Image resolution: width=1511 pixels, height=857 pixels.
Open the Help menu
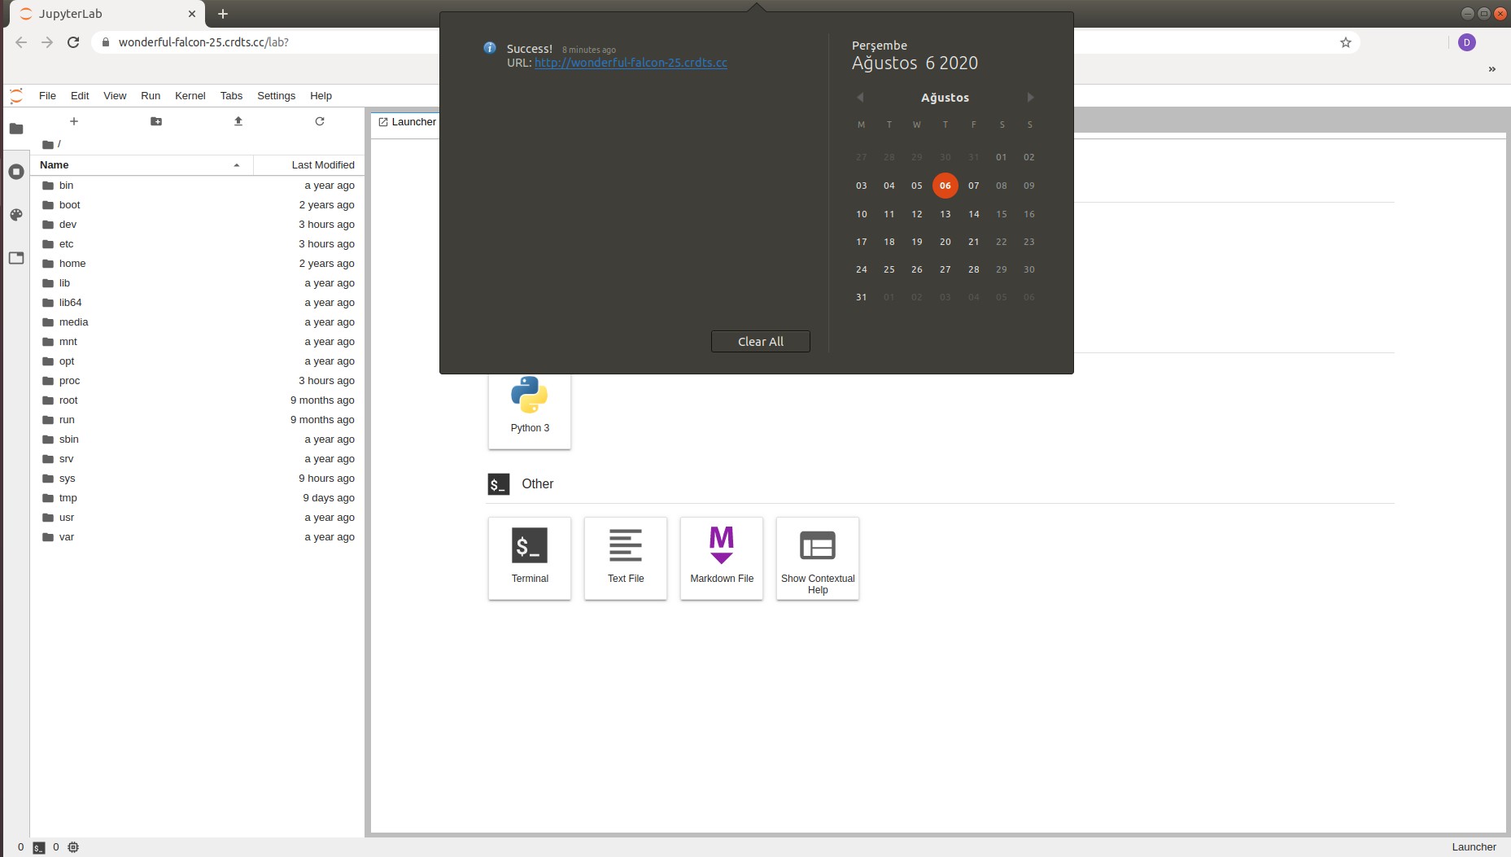tap(321, 96)
